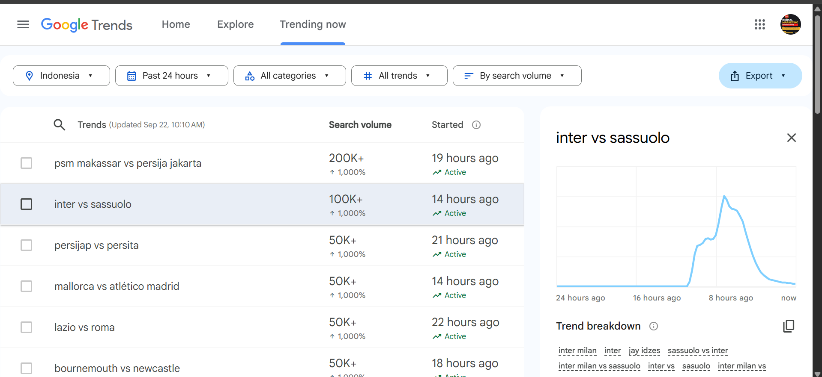
Task: Open the Google apps grid
Action: coord(759,25)
